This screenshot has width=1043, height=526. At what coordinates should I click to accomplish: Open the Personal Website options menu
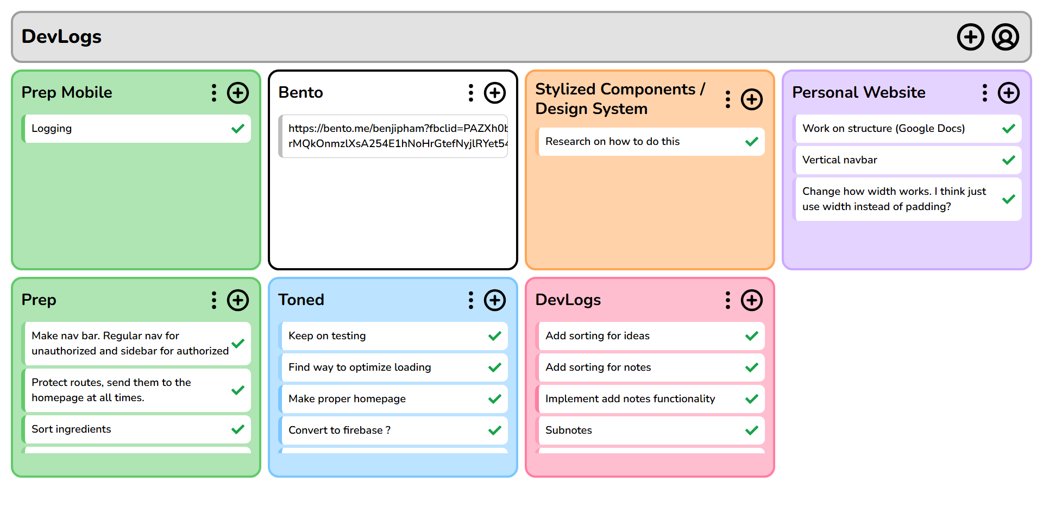[984, 93]
